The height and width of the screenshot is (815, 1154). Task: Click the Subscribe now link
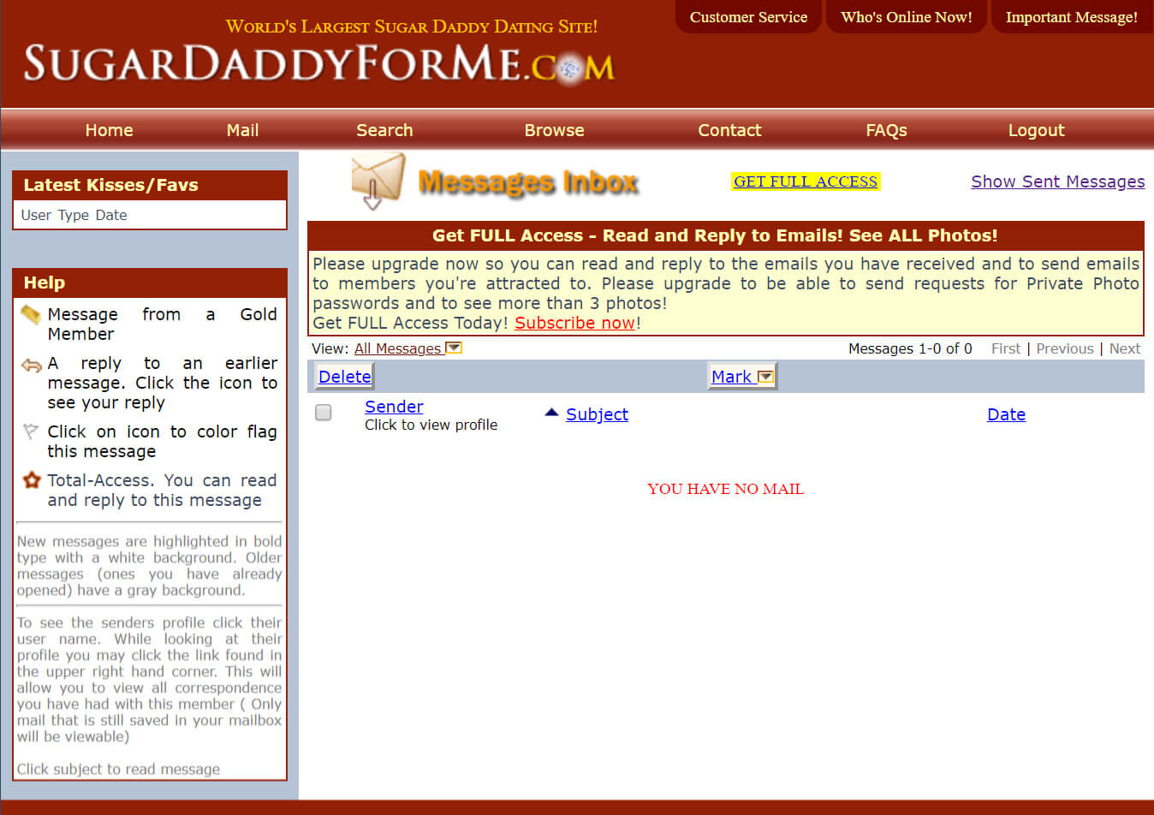575,323
